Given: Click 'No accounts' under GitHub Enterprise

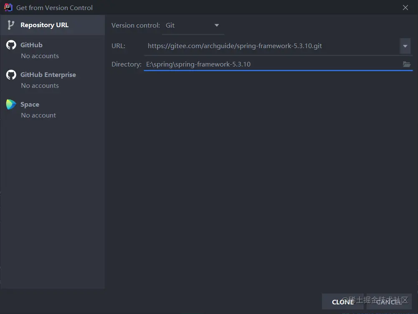Looking at the screenshot, I should tap(40, 86).
